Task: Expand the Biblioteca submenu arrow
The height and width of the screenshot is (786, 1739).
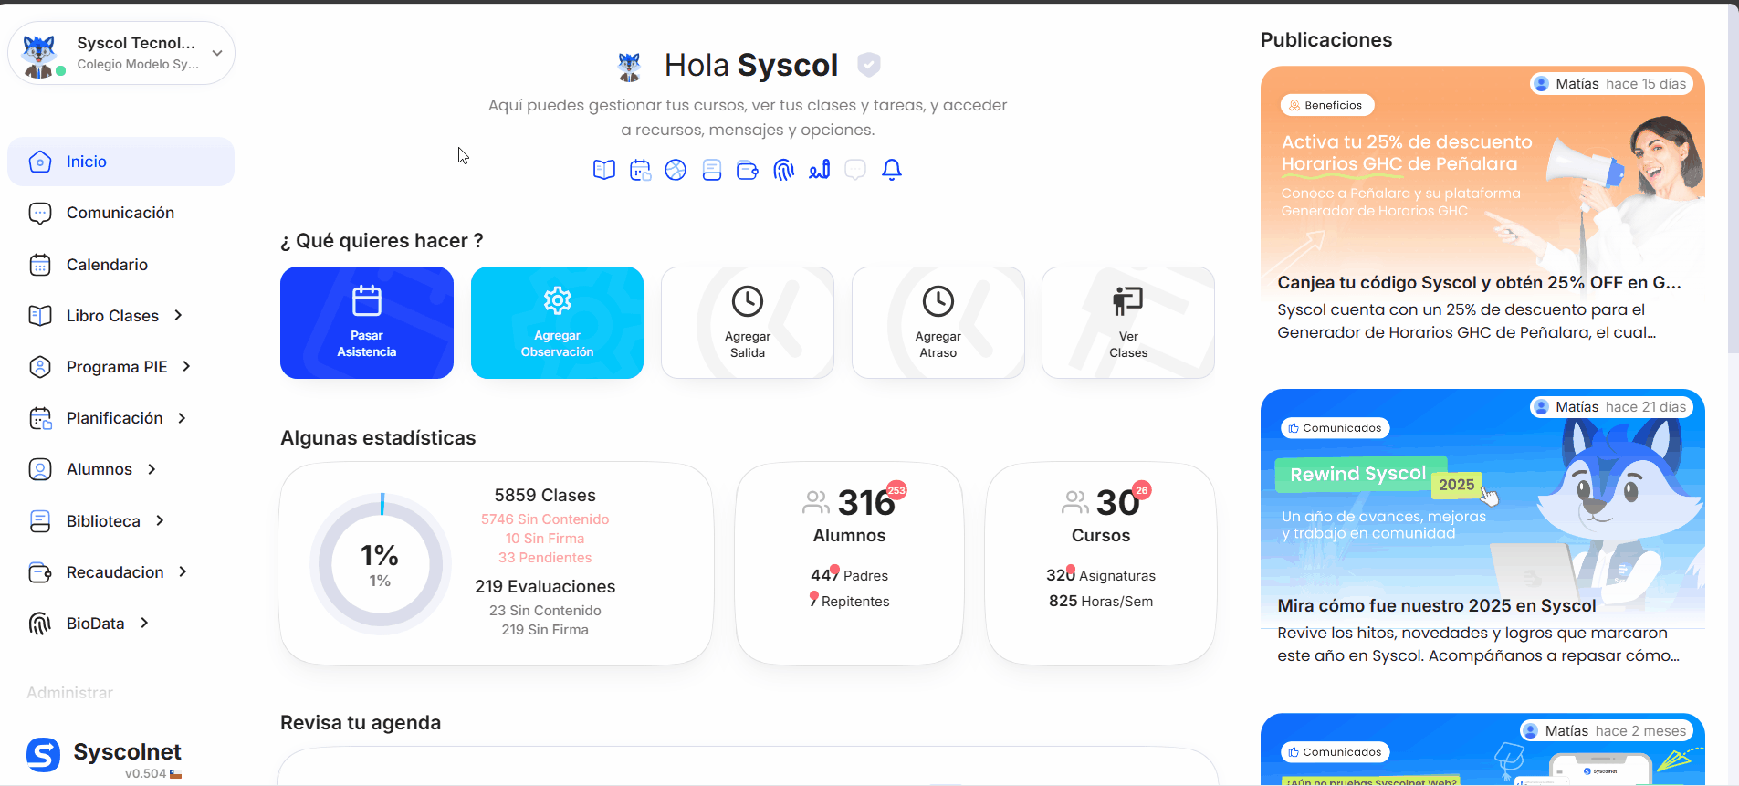Action: click(160, 520)
